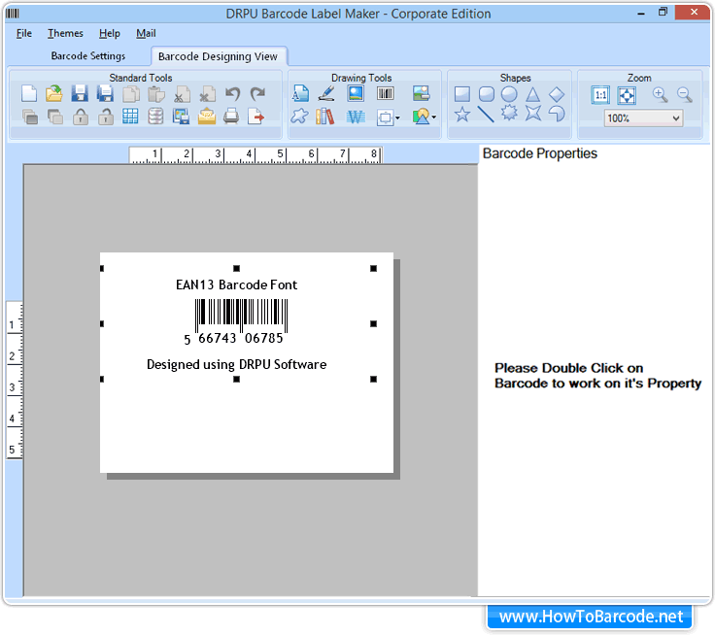Click the bottom-center selection handle
The height and width of the screenshot is (636, 715).
pos(236,380)
